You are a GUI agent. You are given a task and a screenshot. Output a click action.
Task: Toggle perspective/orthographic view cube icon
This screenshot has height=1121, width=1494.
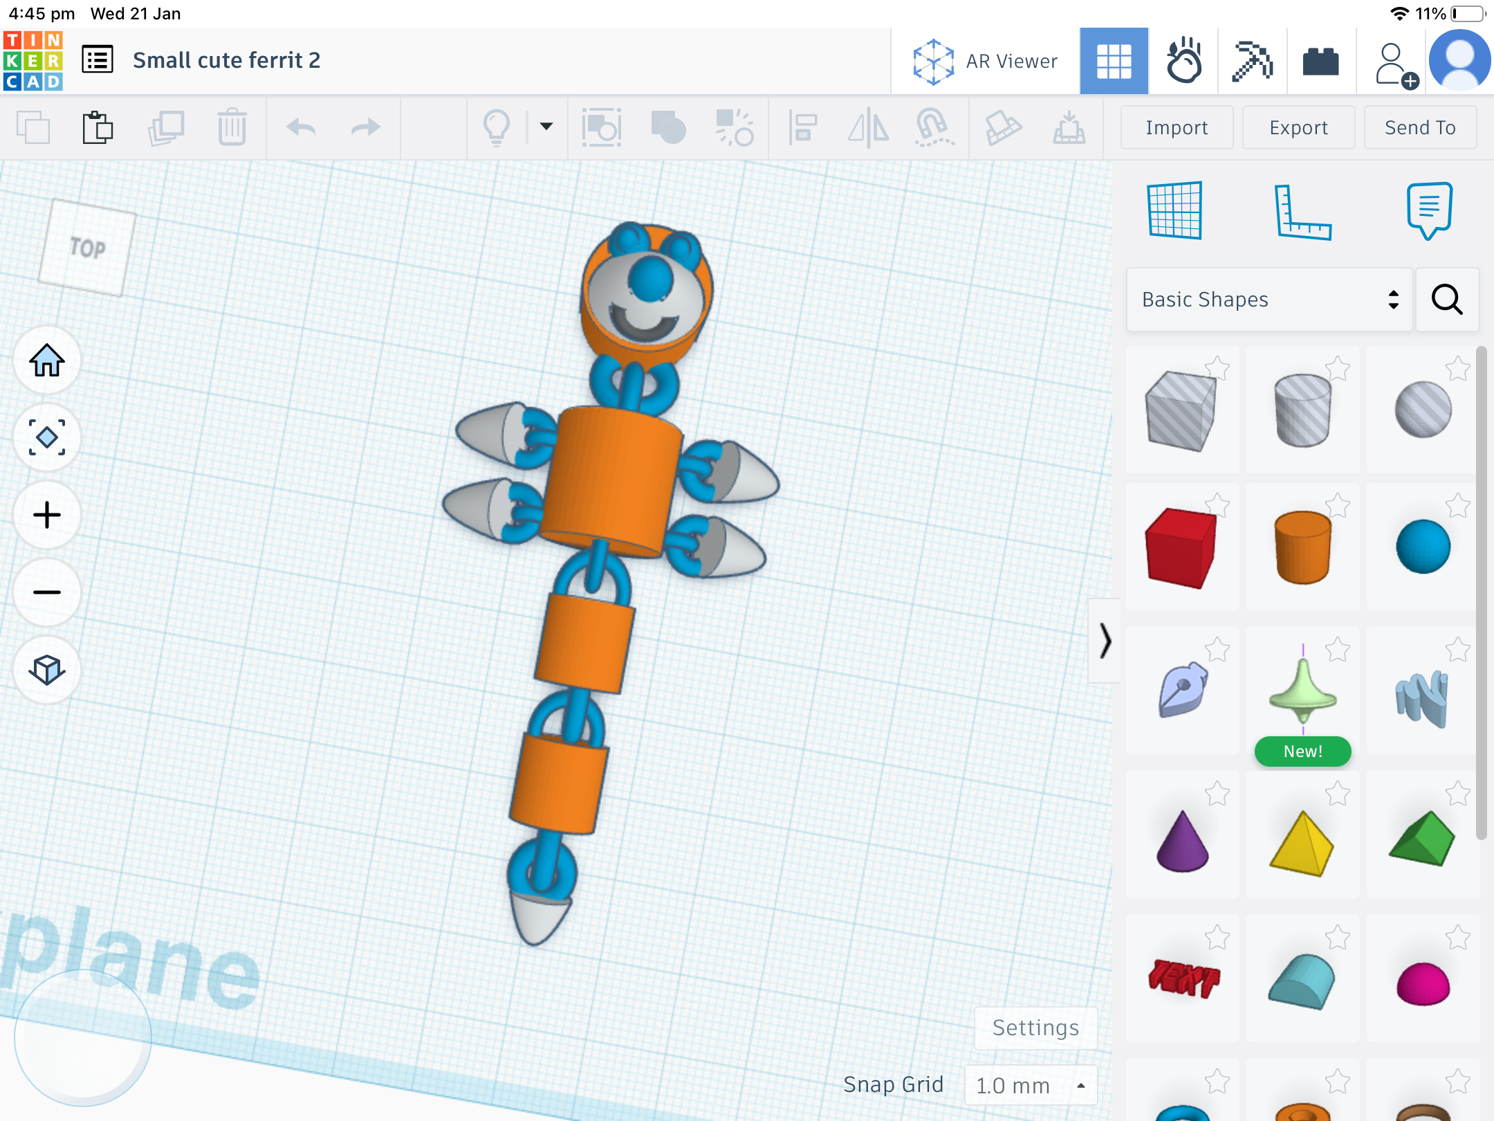47,670
